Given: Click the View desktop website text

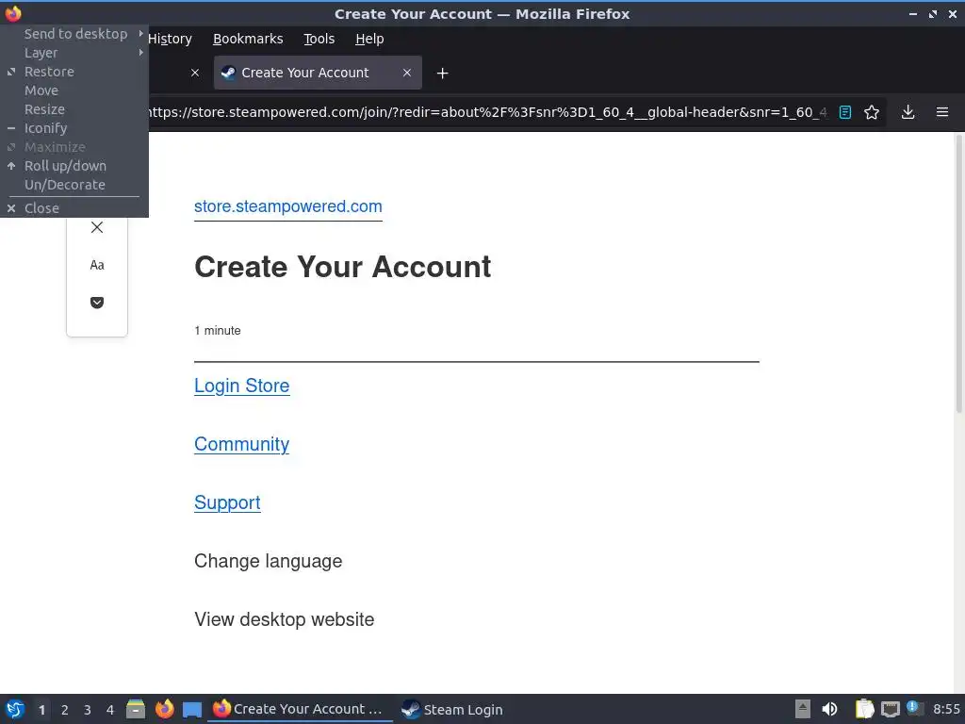Looking at the screenshot, I should click(x=284, y=619).
